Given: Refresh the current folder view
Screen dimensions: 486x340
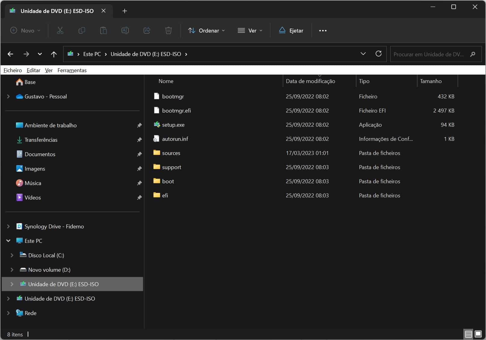Looking at the screenshot, I should 379,54.
